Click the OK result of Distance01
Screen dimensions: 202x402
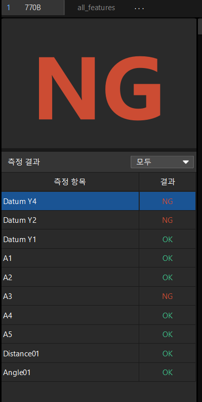[168, 354]
